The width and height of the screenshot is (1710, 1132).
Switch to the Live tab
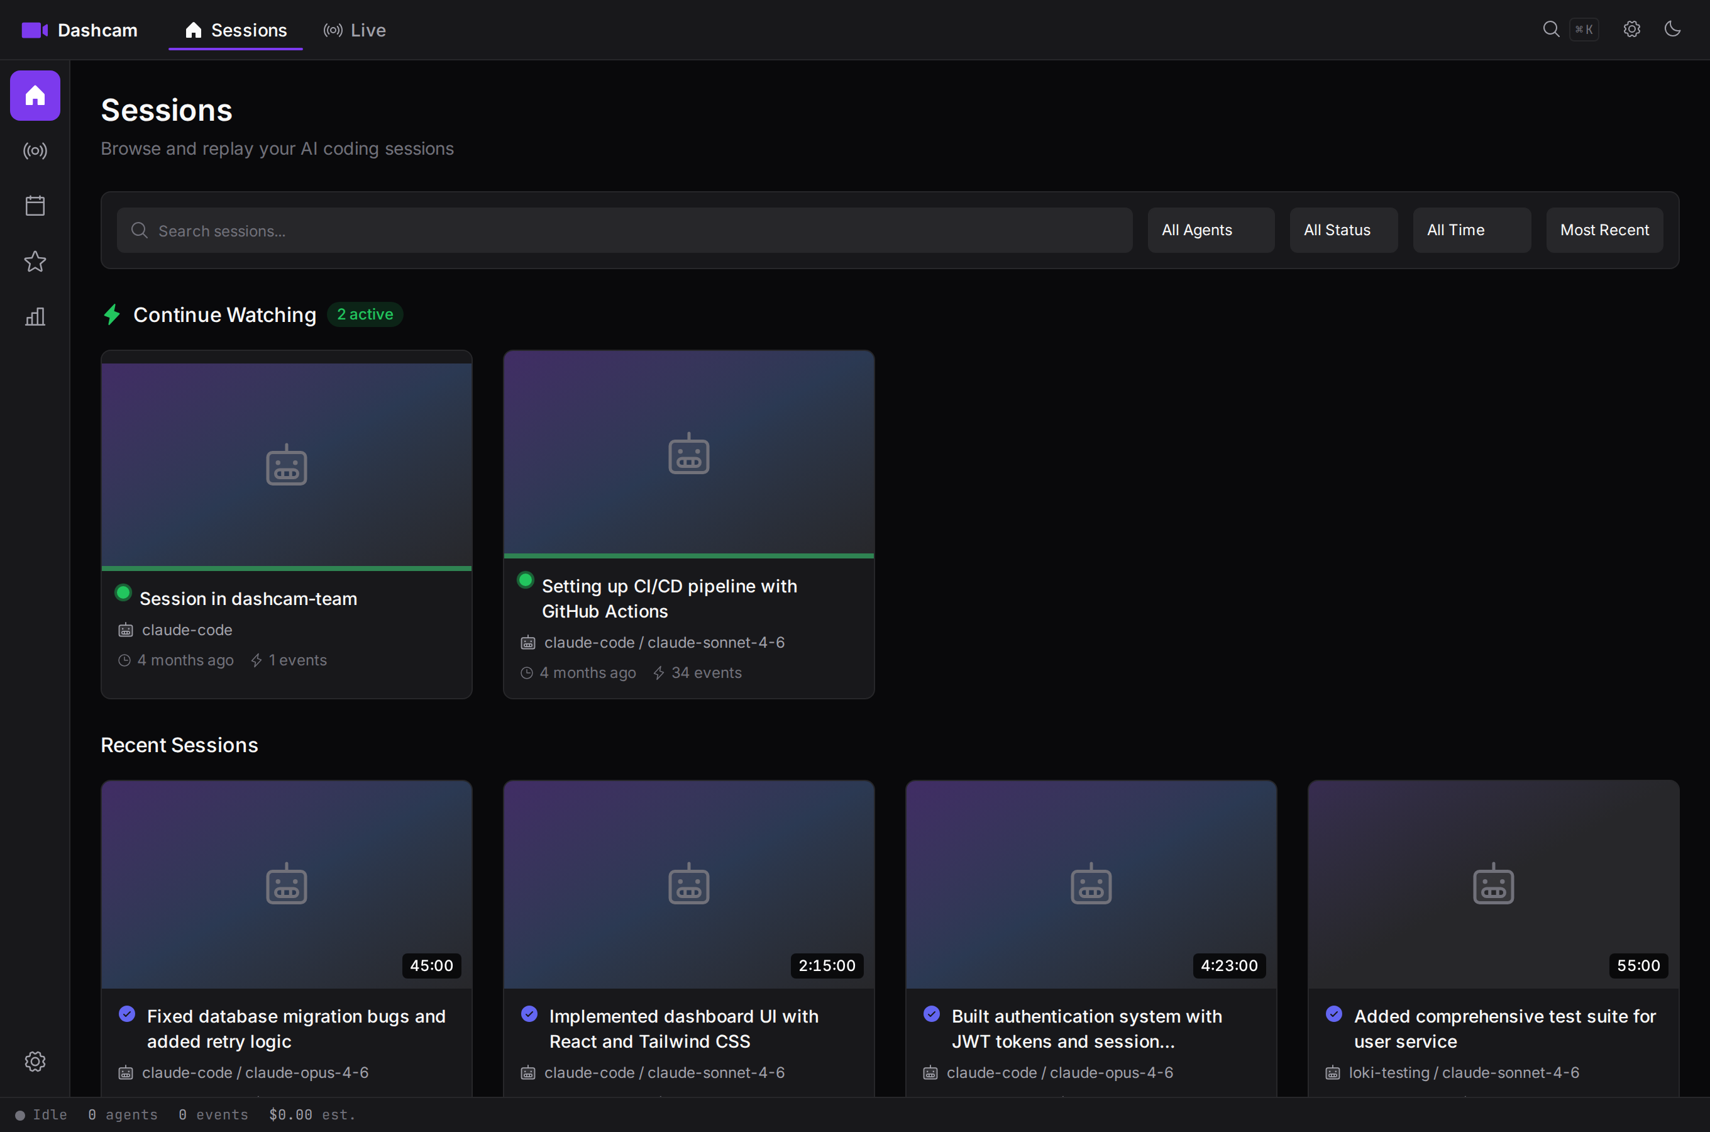coord(355,30)
